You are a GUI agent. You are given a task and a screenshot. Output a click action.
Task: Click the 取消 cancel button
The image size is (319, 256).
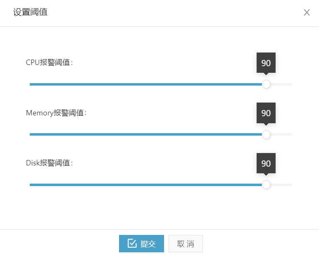tap(186, 244)
